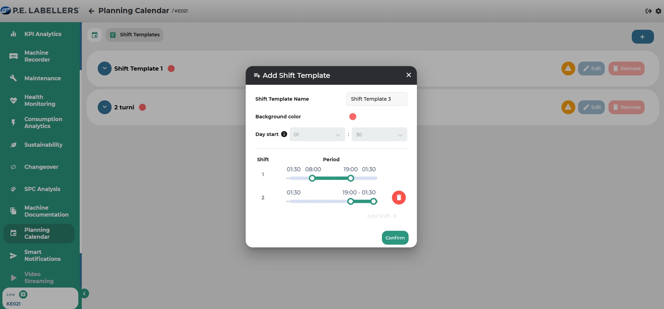The width and height of the screenshot is (664, 309).
Task: Pick the Background color swatch
Action: click(x=353, y=117)
